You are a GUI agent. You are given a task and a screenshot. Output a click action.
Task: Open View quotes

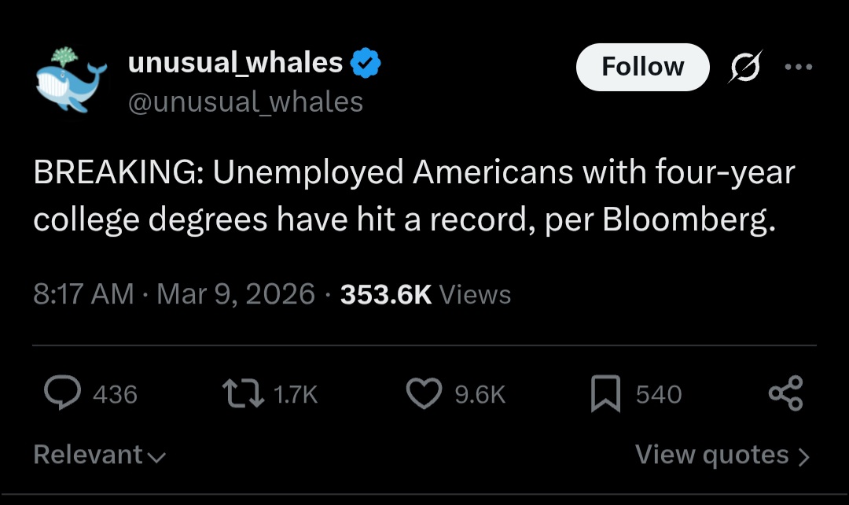click(x=722, y=455)
